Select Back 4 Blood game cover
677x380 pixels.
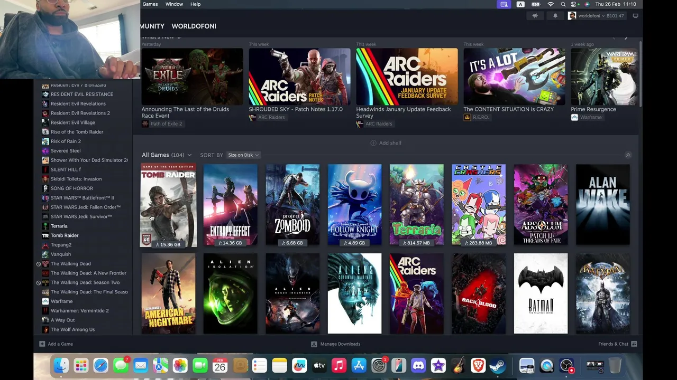pos(479,293)
